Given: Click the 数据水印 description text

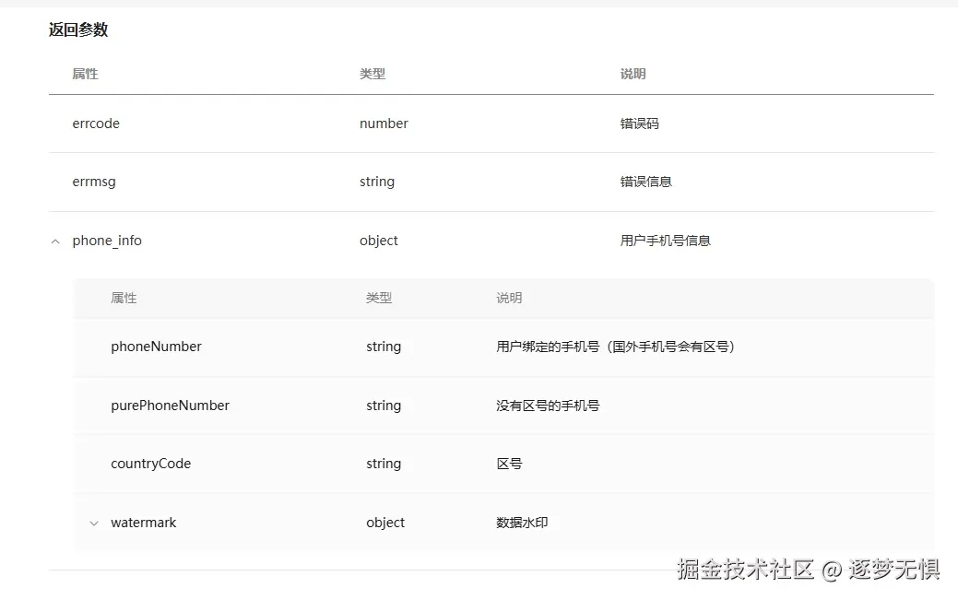Looking at the screenshot, I should click(x=523, y=523).
